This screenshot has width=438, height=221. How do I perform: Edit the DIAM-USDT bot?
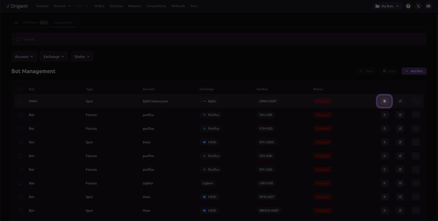coord(400,101)
